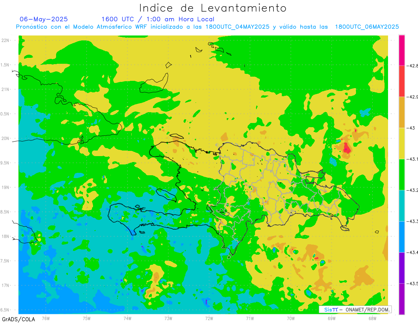The height and width of the screenshot is (323, 418).
Task: Click the '70W' longitude label
Action: point(291,318)
